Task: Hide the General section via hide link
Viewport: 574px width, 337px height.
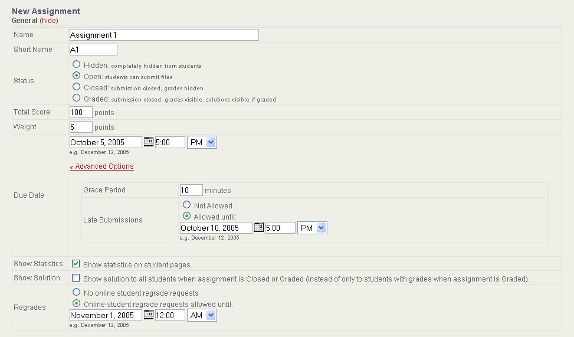Action: (48, 21)
